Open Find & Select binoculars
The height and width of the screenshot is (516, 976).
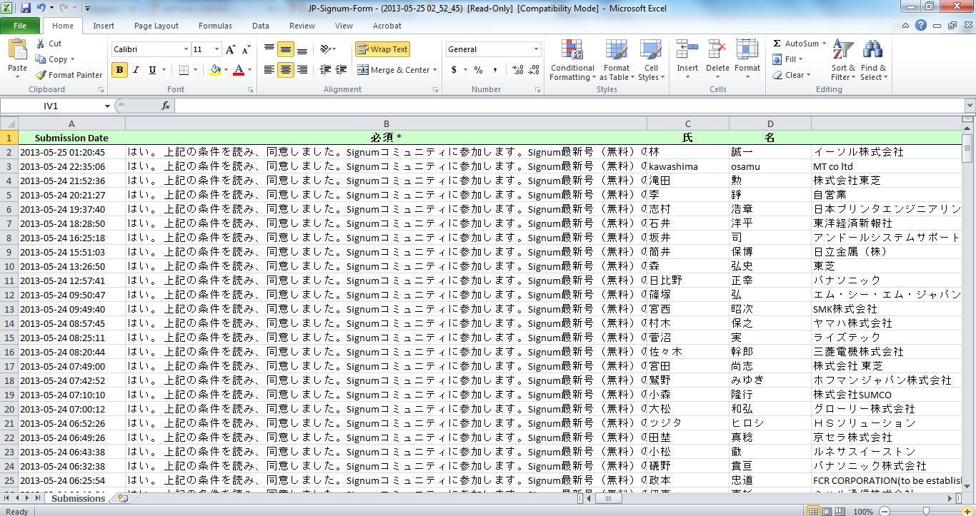click(x=872, y=61)
